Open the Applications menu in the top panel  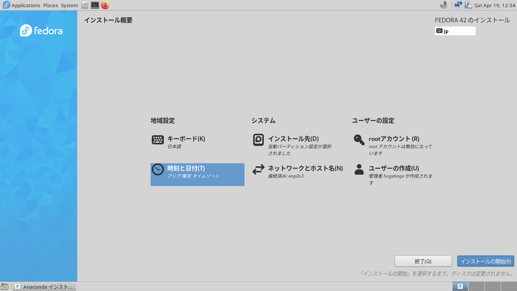[x=22, y=5]
